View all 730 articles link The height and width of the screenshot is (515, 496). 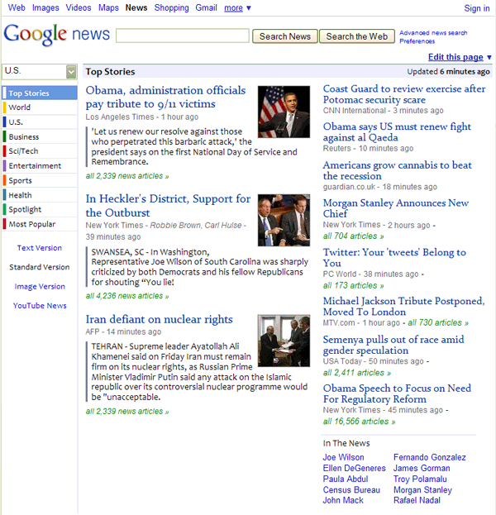click(x=438, y=323)
